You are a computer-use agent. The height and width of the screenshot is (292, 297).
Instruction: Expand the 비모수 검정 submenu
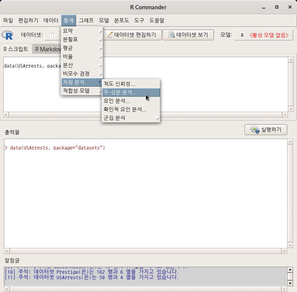(82, 73)
